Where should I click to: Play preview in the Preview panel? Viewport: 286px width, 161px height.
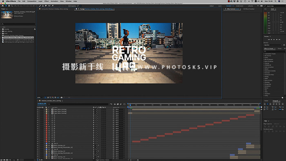(274, 39)
